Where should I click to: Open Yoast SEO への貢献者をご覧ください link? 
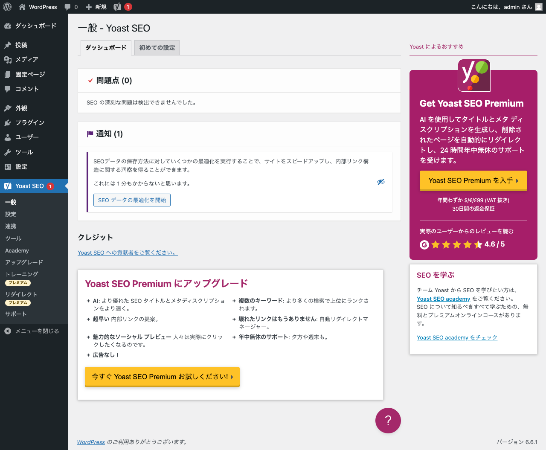pos(128,253)
